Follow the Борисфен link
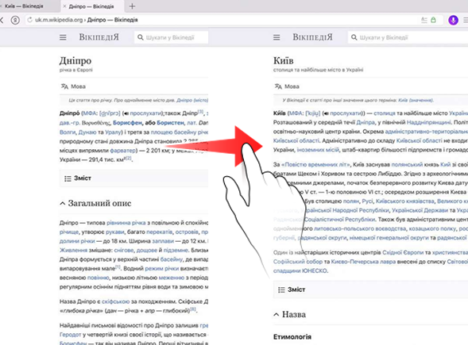This screenshot has height=345, width=468. pyautogui.click(x=127, y=123)
